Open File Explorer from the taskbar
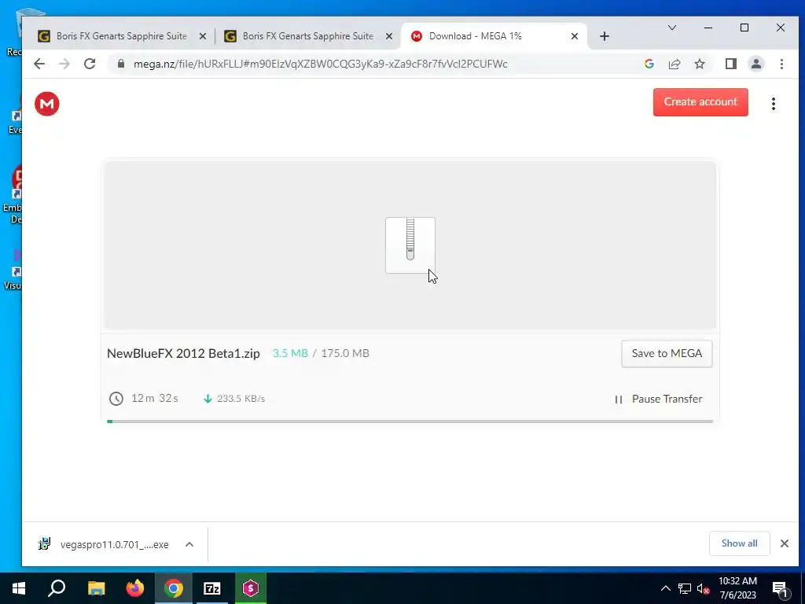The width and height of the screenshot is (805, 604). pos(96,588)
